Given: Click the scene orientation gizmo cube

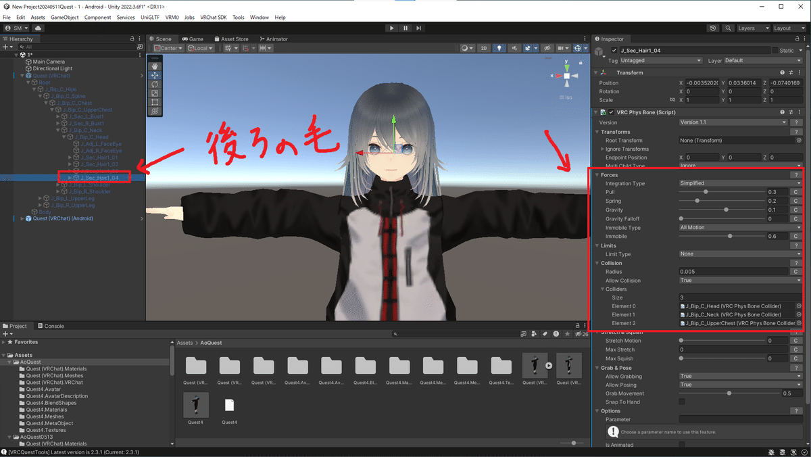Looking at the screenshot, I should [x=566, y=76].
